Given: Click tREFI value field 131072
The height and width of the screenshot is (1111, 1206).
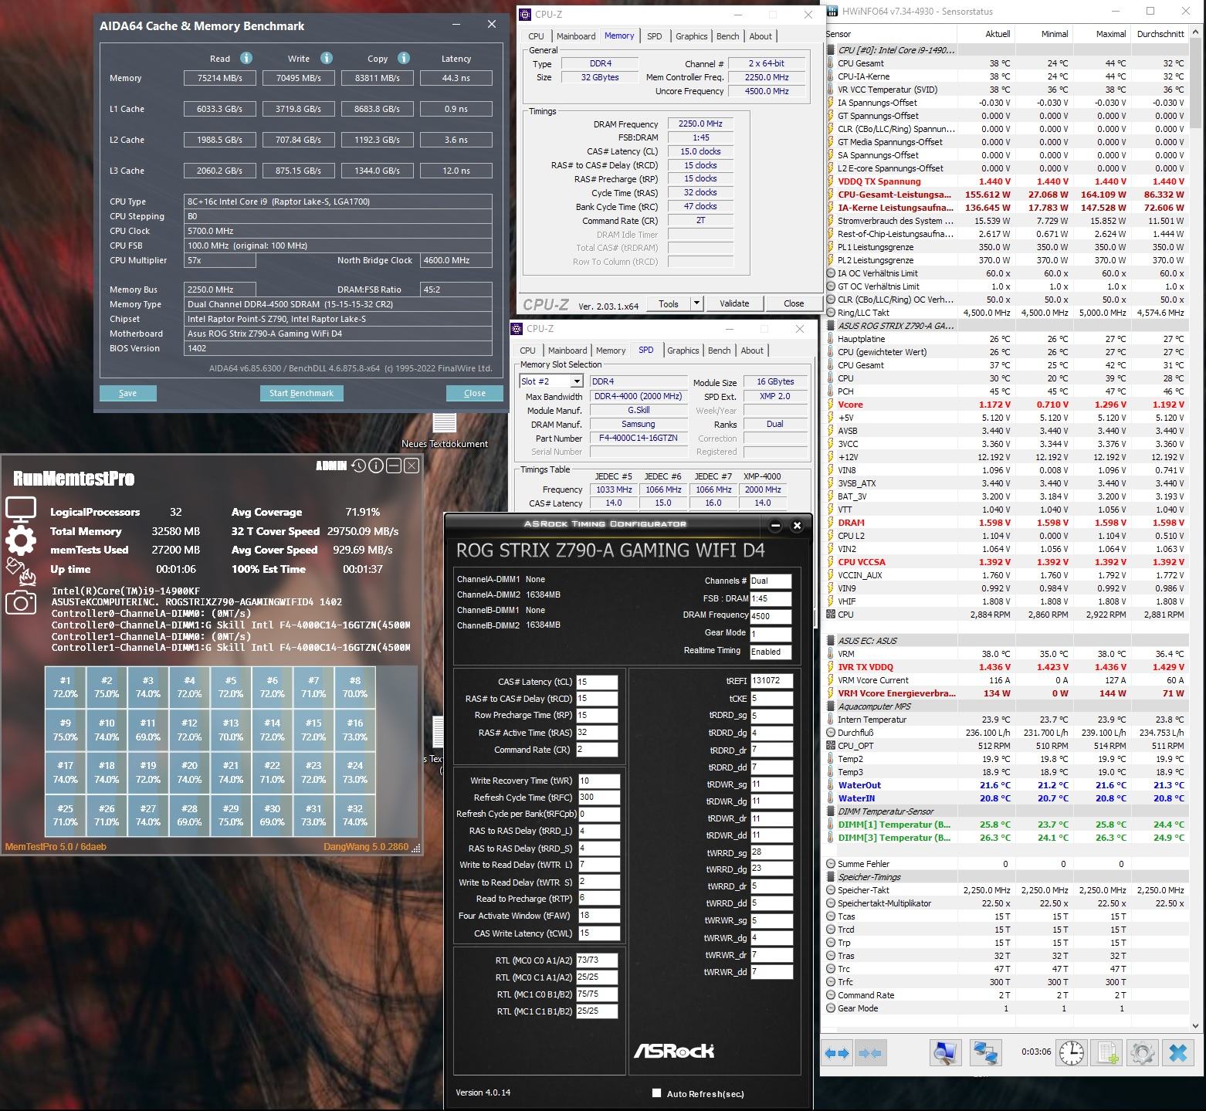Looking at the screenshot, I should tap(771, 681).
